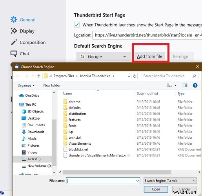The height and width of the screenshot is (196, 202).
Task: Open view options dropdown arrow
Action: (175, 85)
